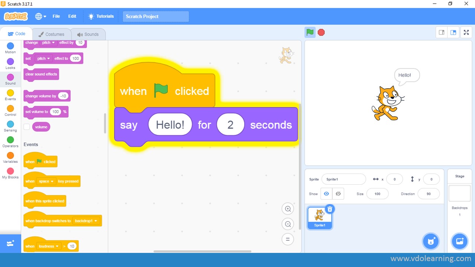Enable the volume reporter checkbox
475x267 pixels.
tap(27, 127)
